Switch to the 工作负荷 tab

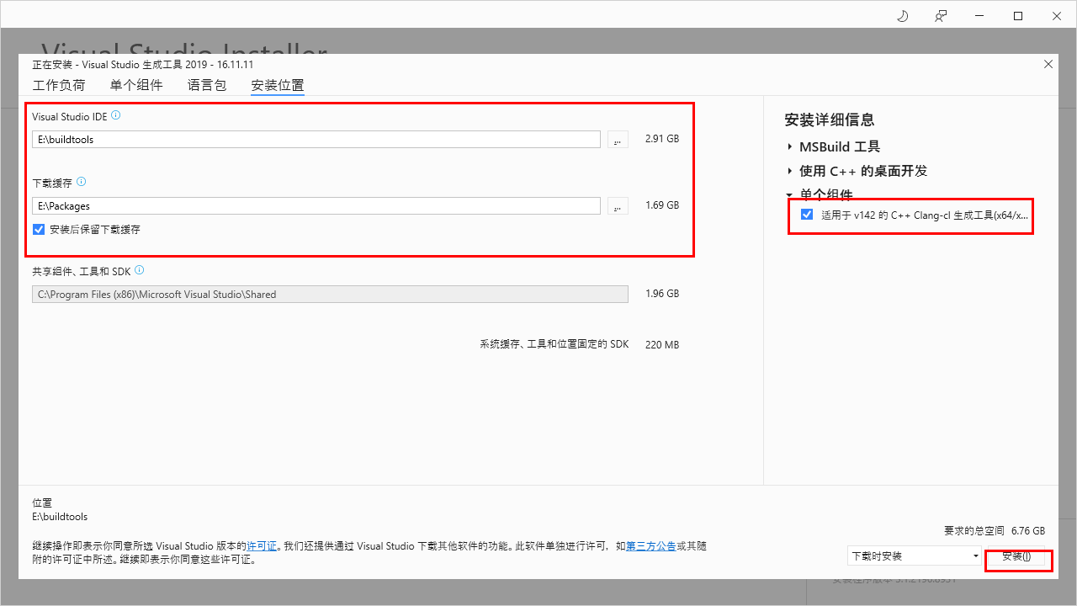pos(59,85)
